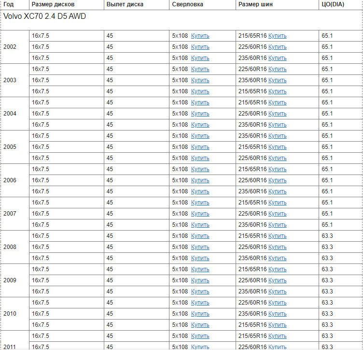Open Купить link beside 235/60R16 for 2003
This screenshot has width=364, height=350.
point(278,80)
